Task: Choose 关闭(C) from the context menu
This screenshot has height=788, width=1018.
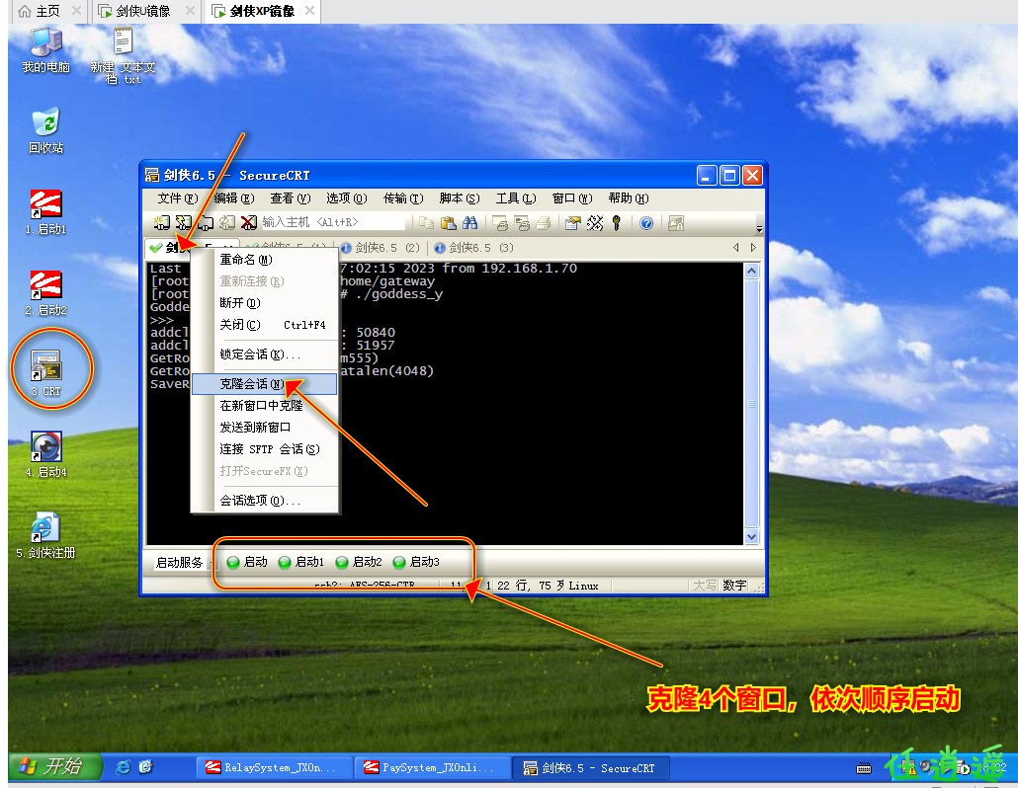Action: tap(265, 325)
